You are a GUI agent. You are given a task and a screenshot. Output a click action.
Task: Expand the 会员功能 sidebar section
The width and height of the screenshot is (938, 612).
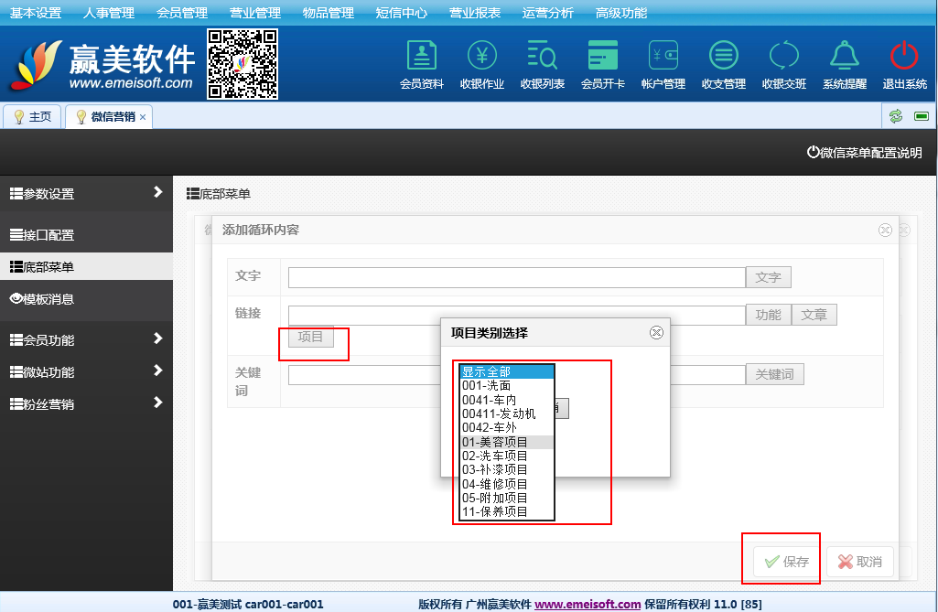click(86, 340)
